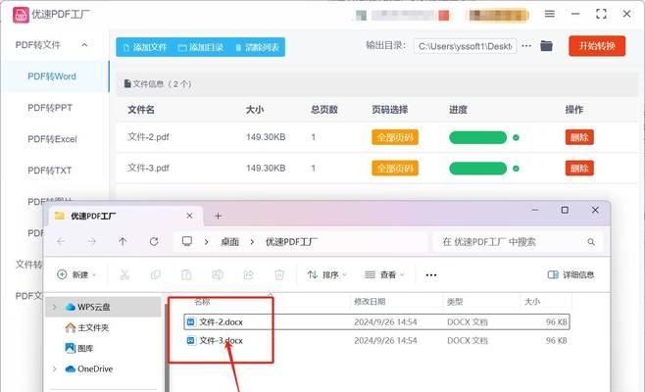
Task: Refresh the Explorer folder view
Action: [x=154, y=241]
